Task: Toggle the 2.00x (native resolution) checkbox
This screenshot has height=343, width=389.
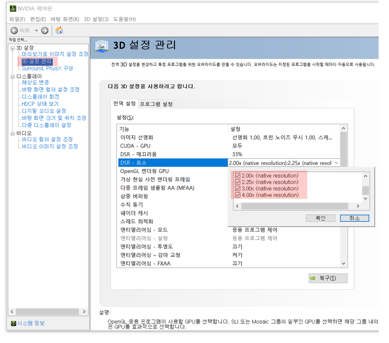Action: coord(237,176)
